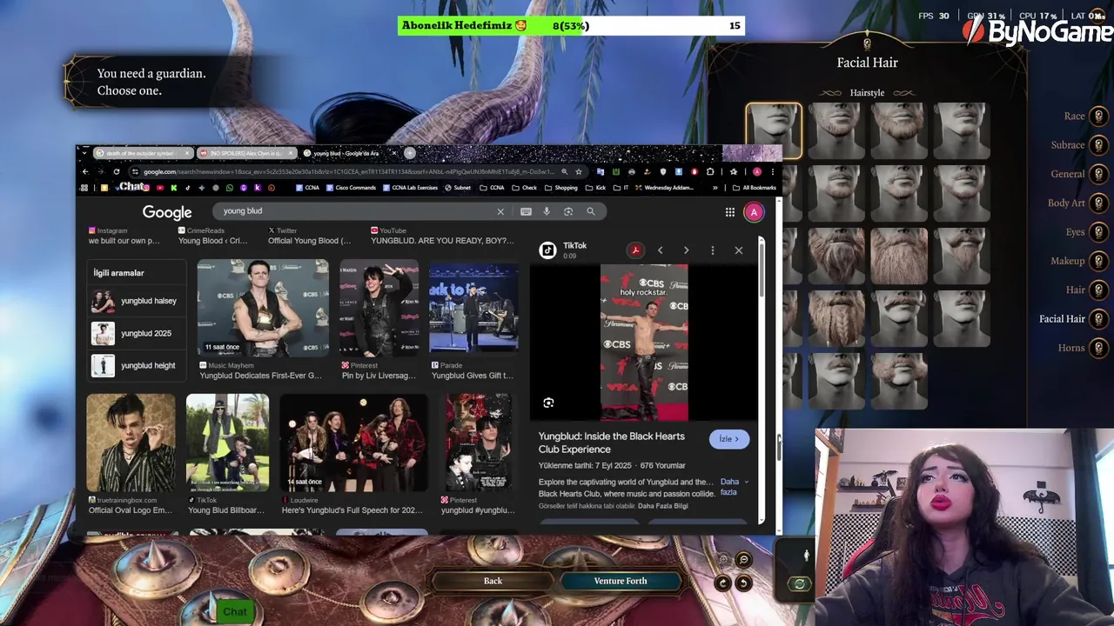Start Google voice search microphone
The image size is (1114, 626).
coord(547,211)
